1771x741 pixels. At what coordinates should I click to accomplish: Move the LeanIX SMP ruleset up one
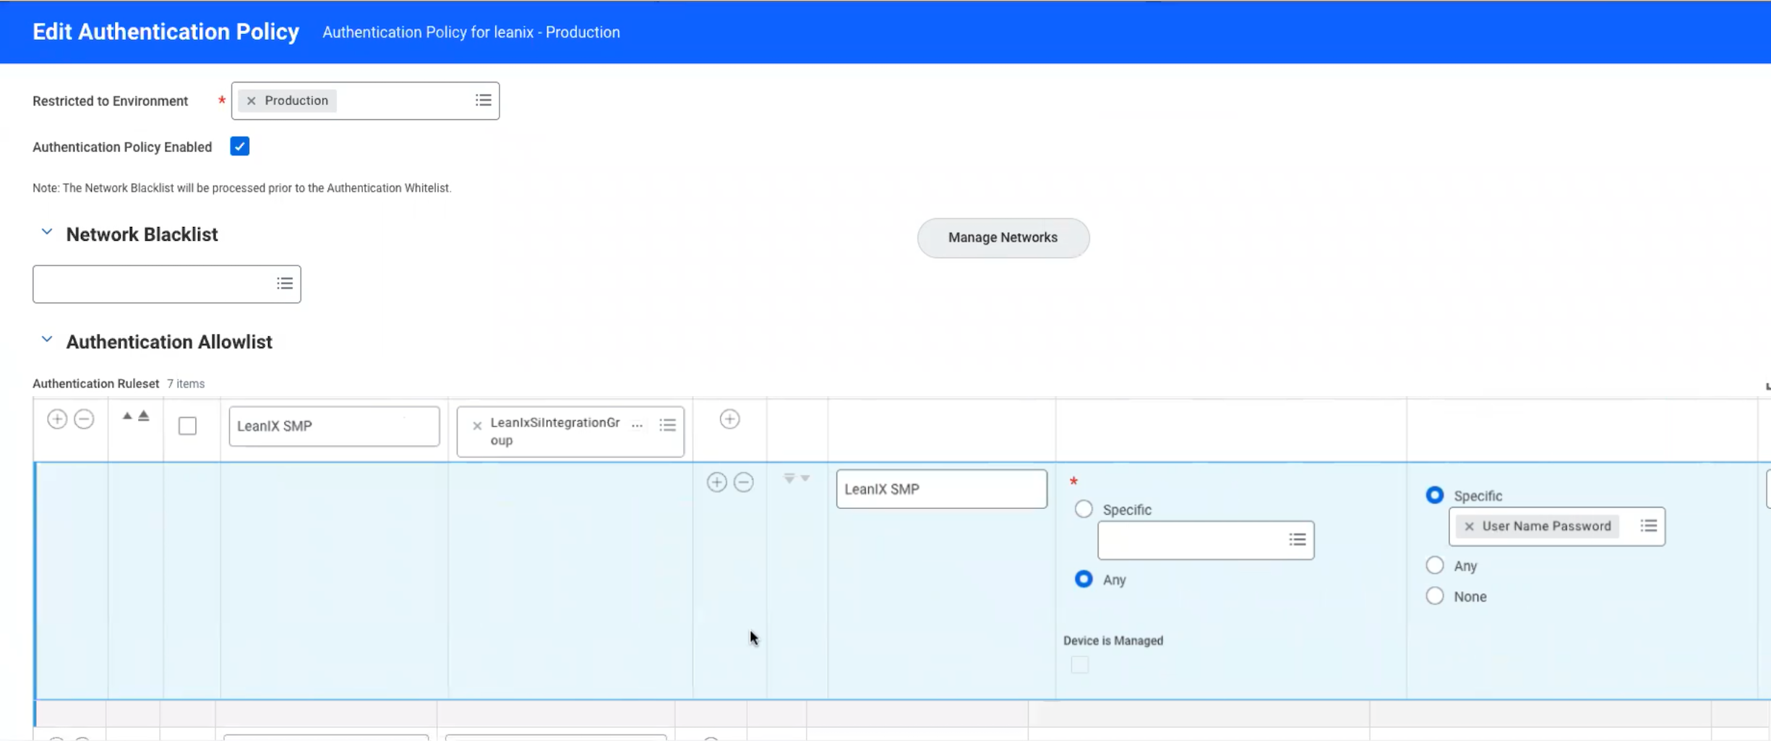[x=127, y=416]
